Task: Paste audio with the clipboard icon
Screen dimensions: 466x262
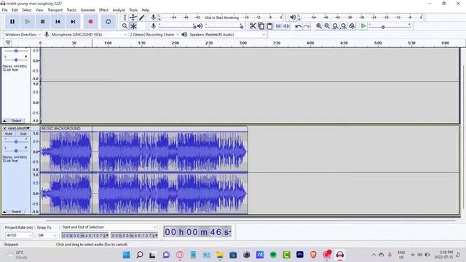Action: (x=269, y=26)
